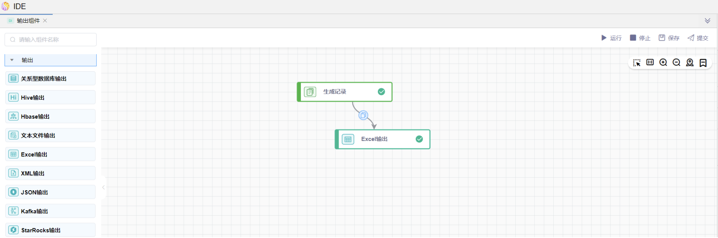Image resolution: width=718 pixels, height=238 pixels.
Task: Expand the double-chevron dropdown at top right
Action: tap(707, 21)
